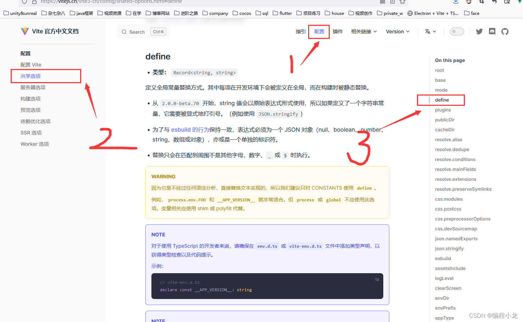Jump to define in On this page

pyautogui.click(x=442, y=100)
